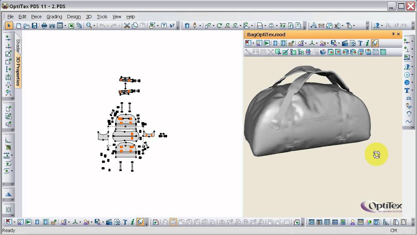
Task: Toggle the highlighted piece view icon in bottom toolbar
Action: [x=173, y=222]
